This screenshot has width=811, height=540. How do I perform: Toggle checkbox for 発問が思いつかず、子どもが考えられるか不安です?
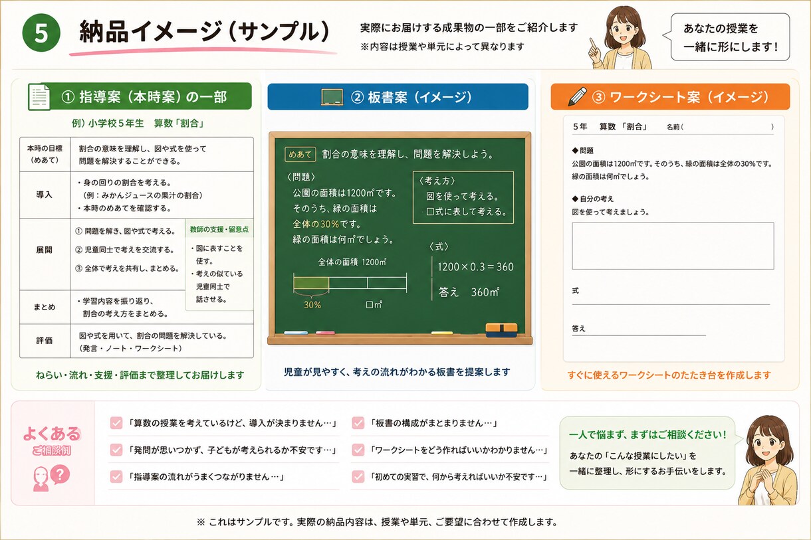[116, 450]
